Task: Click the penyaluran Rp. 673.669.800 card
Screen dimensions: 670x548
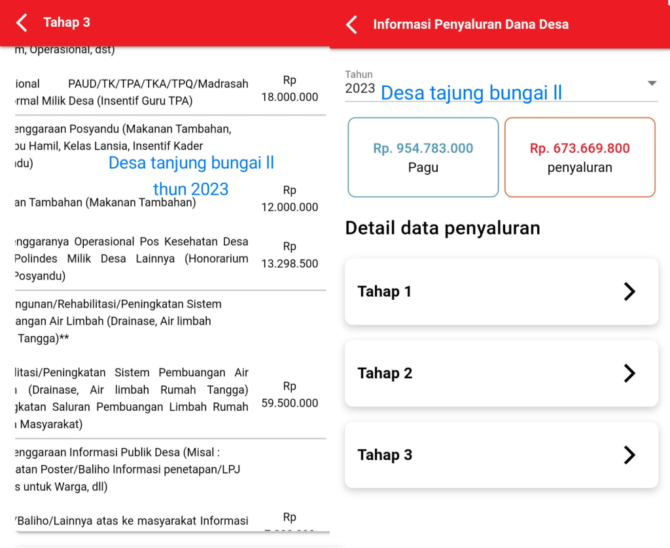Action: (579, 157)
